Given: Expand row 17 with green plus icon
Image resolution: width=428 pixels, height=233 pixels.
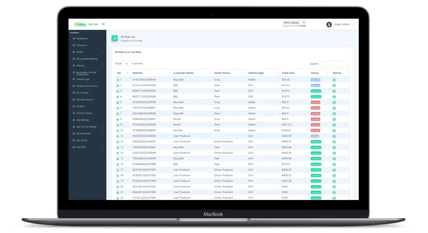Looking at the screenshot, I should (118, 170).
